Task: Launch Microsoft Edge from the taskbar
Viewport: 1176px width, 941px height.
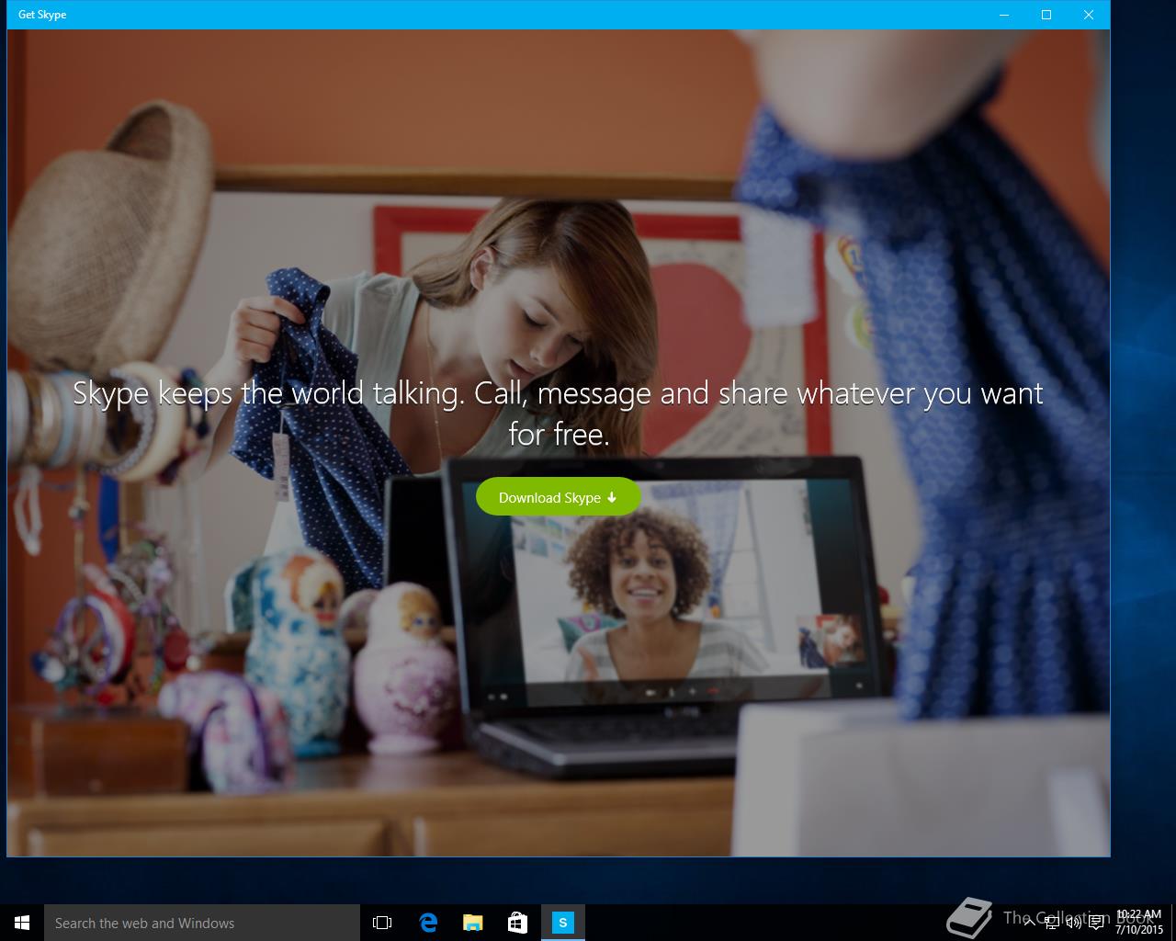Action: pos(428,923)
